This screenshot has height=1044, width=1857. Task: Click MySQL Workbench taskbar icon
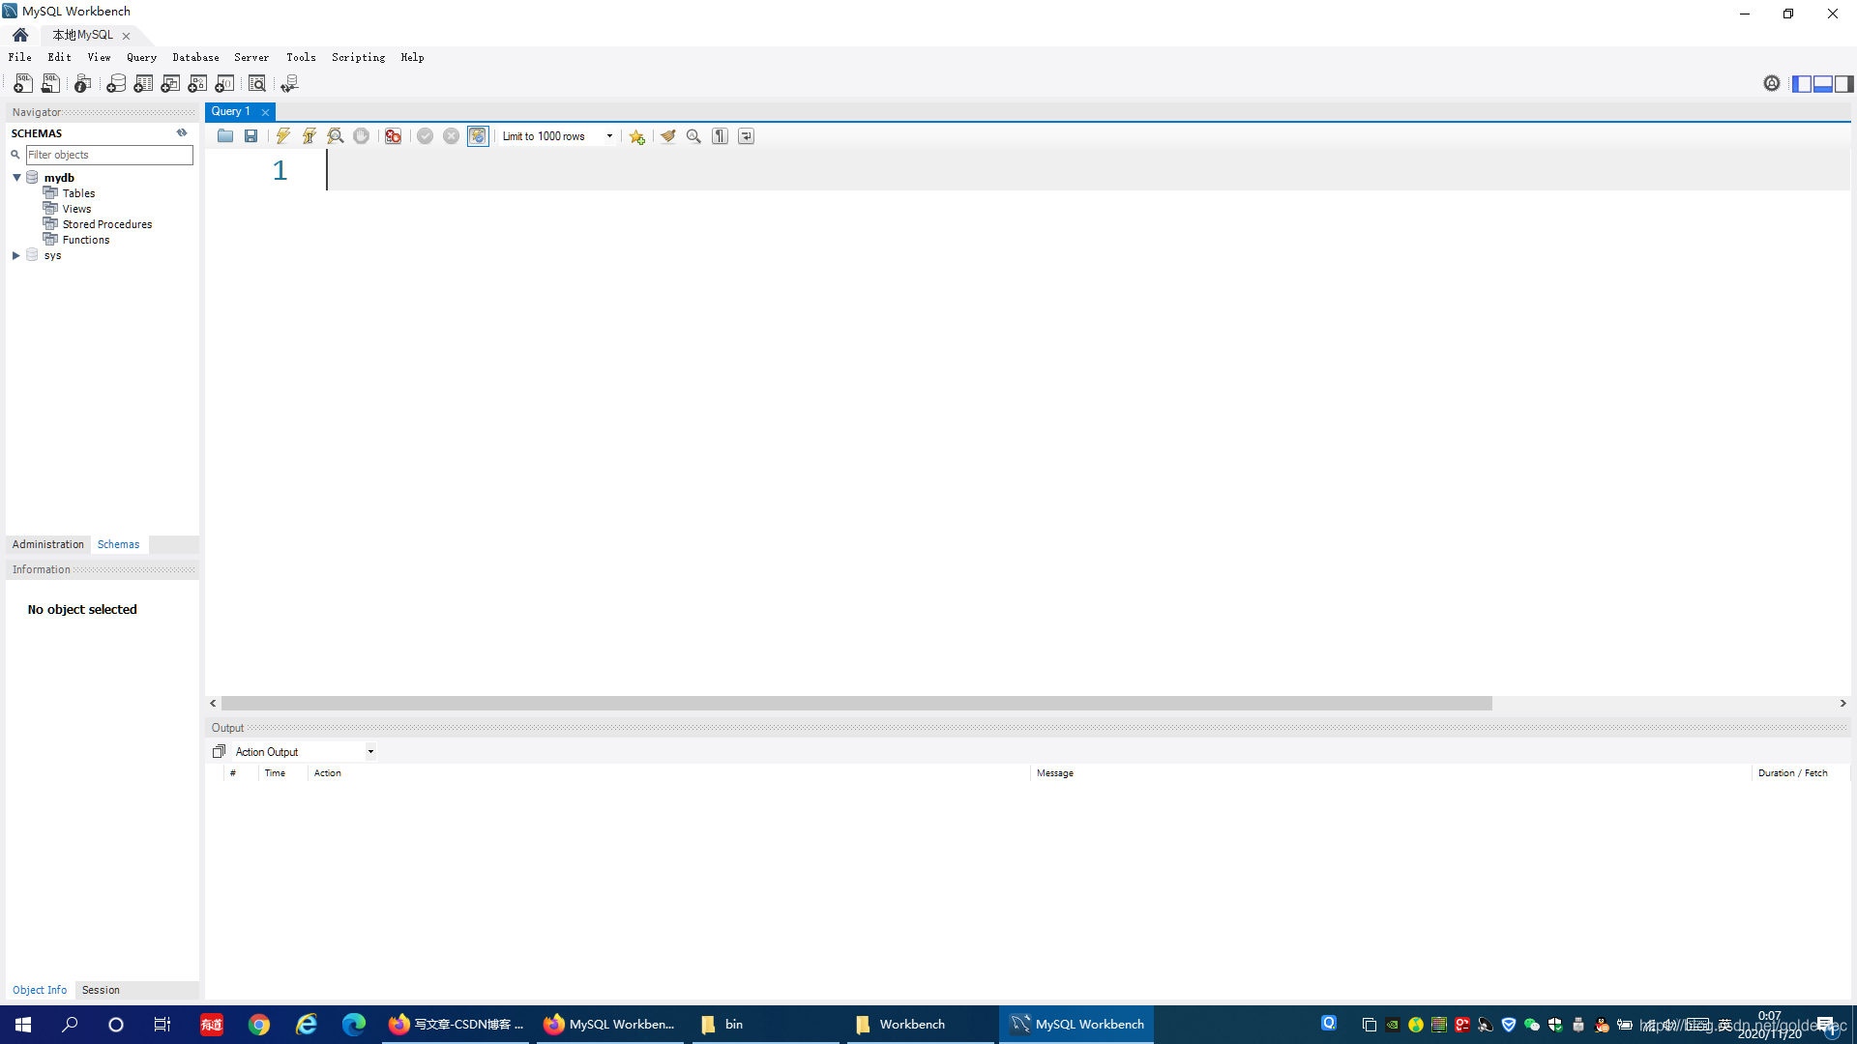[1076, 1024]
